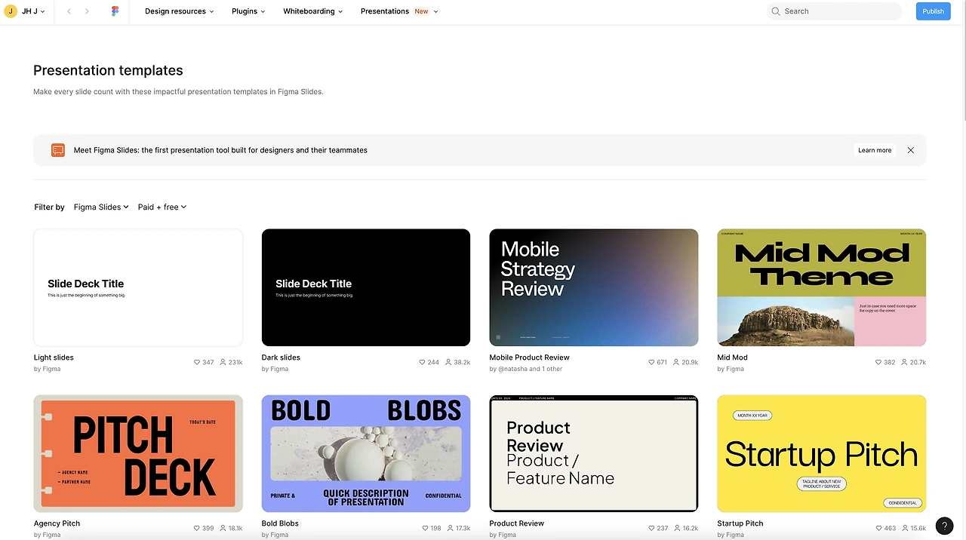Open the yellow Startup Pitch thumbnail
The width and height of the screenshot is (966, 540).
pos(821,453)
